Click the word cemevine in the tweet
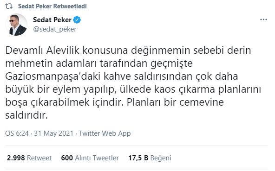The image size is (275, 171). (x=202, y=102)
